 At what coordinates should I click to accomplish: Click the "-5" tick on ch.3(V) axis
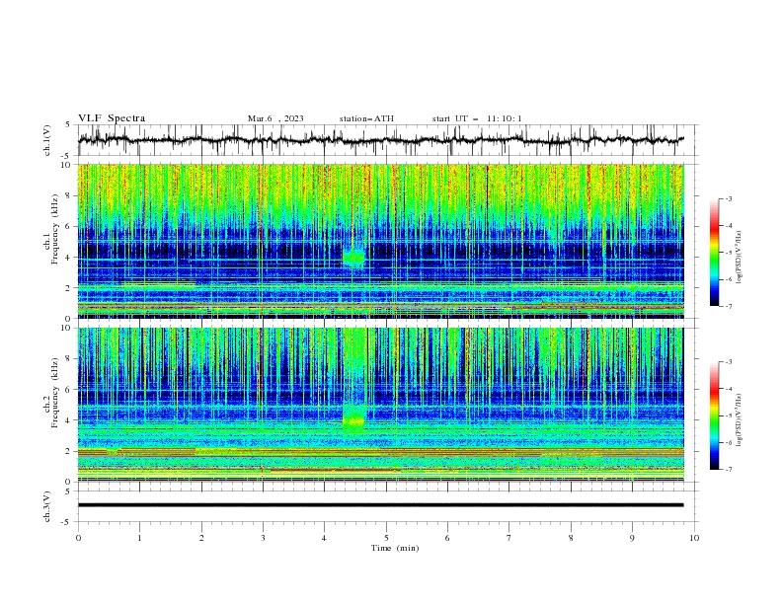point(67,522)
